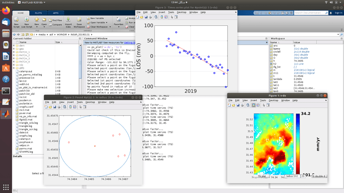Screen dimensions: 344x193
Task: Click the Import Data icon
Action: pyautogui.click(x=68, y=22)
